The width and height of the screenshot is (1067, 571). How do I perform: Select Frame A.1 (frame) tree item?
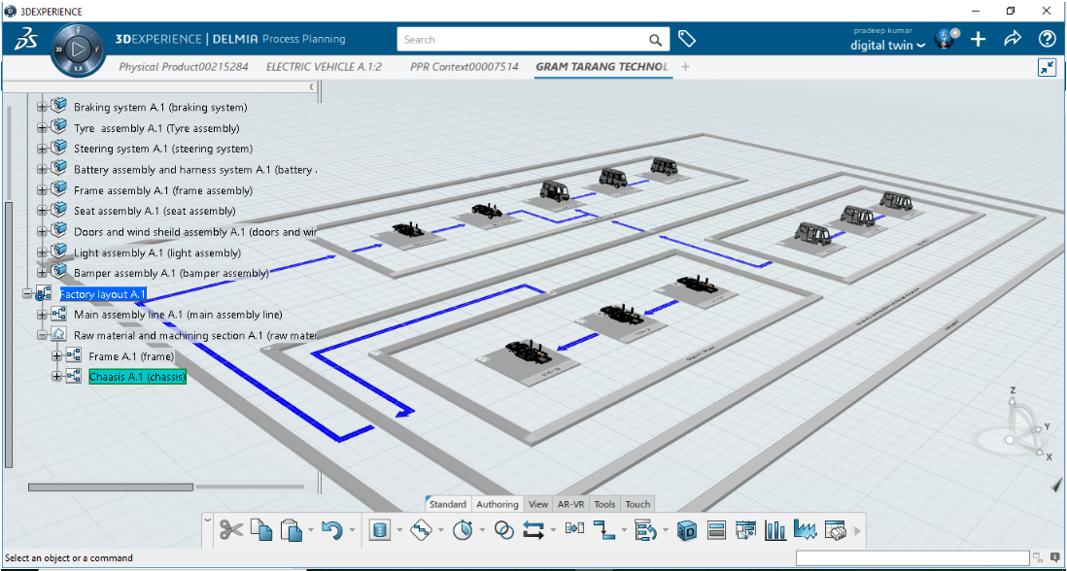(x=131, y=356)
